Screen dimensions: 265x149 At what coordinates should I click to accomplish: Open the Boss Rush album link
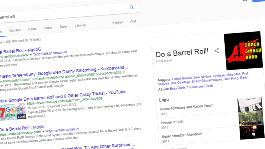tap(177, 88)
